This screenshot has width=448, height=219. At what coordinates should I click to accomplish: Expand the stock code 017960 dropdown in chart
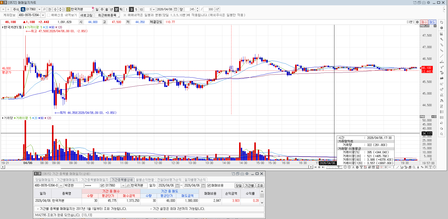39,9
